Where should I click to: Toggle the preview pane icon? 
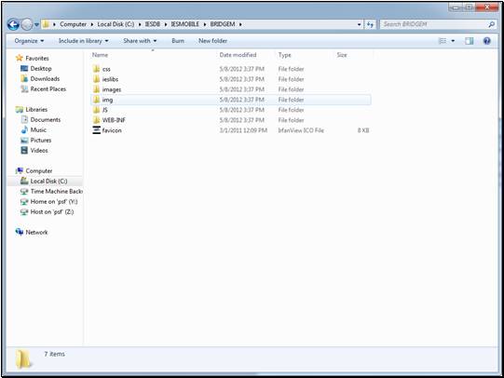(x=469, y=41)
